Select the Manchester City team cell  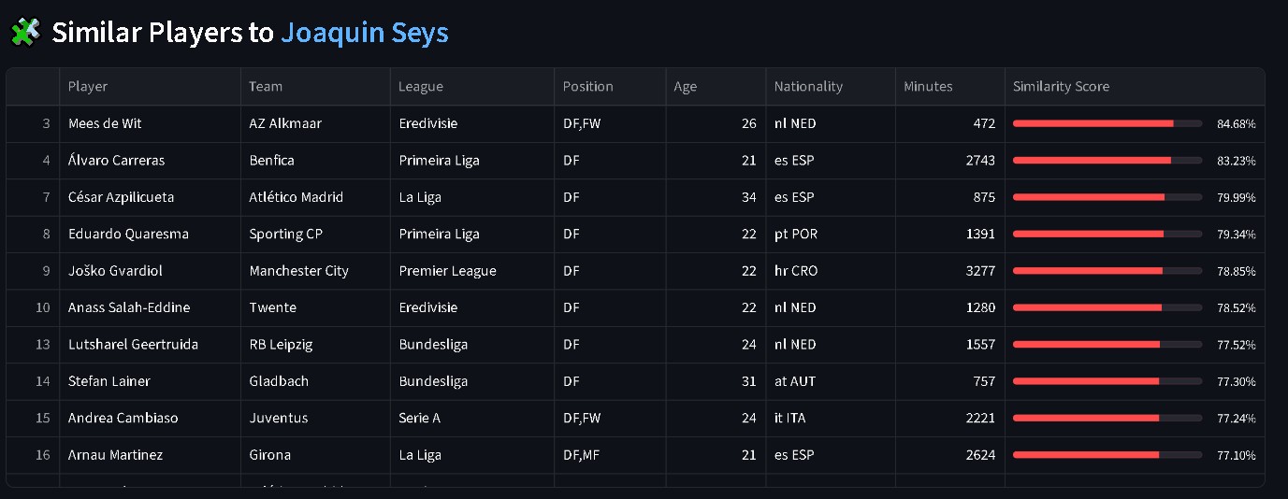(316, 271)
